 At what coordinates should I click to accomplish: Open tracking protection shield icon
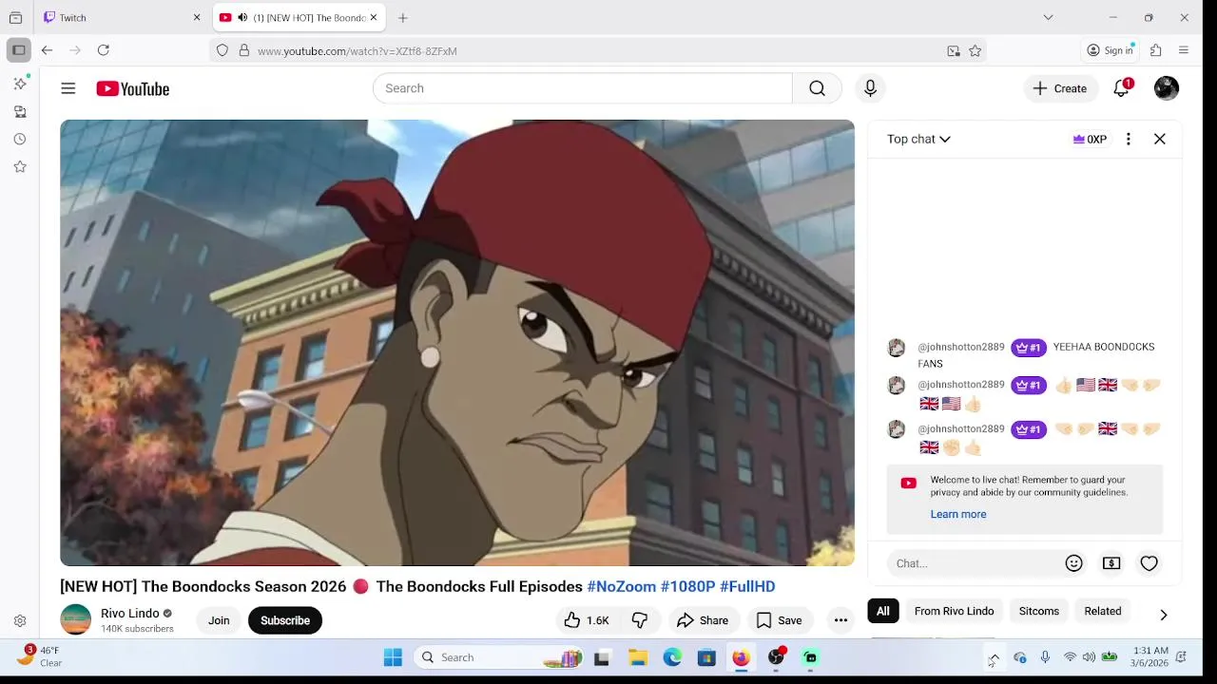click(x=222, y=51)
